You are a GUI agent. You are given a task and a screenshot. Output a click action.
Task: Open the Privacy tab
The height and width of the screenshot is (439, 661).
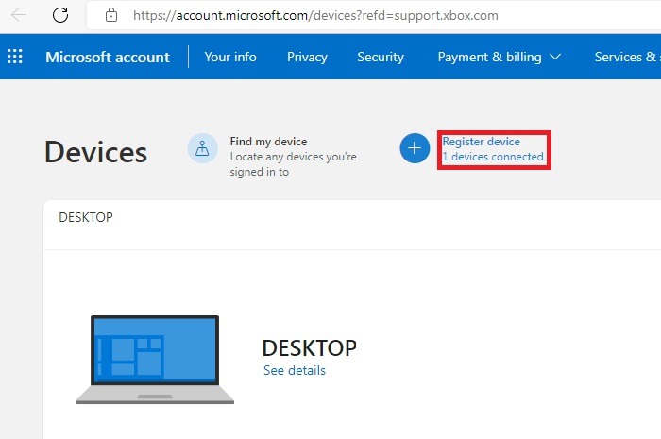(307, 57)
